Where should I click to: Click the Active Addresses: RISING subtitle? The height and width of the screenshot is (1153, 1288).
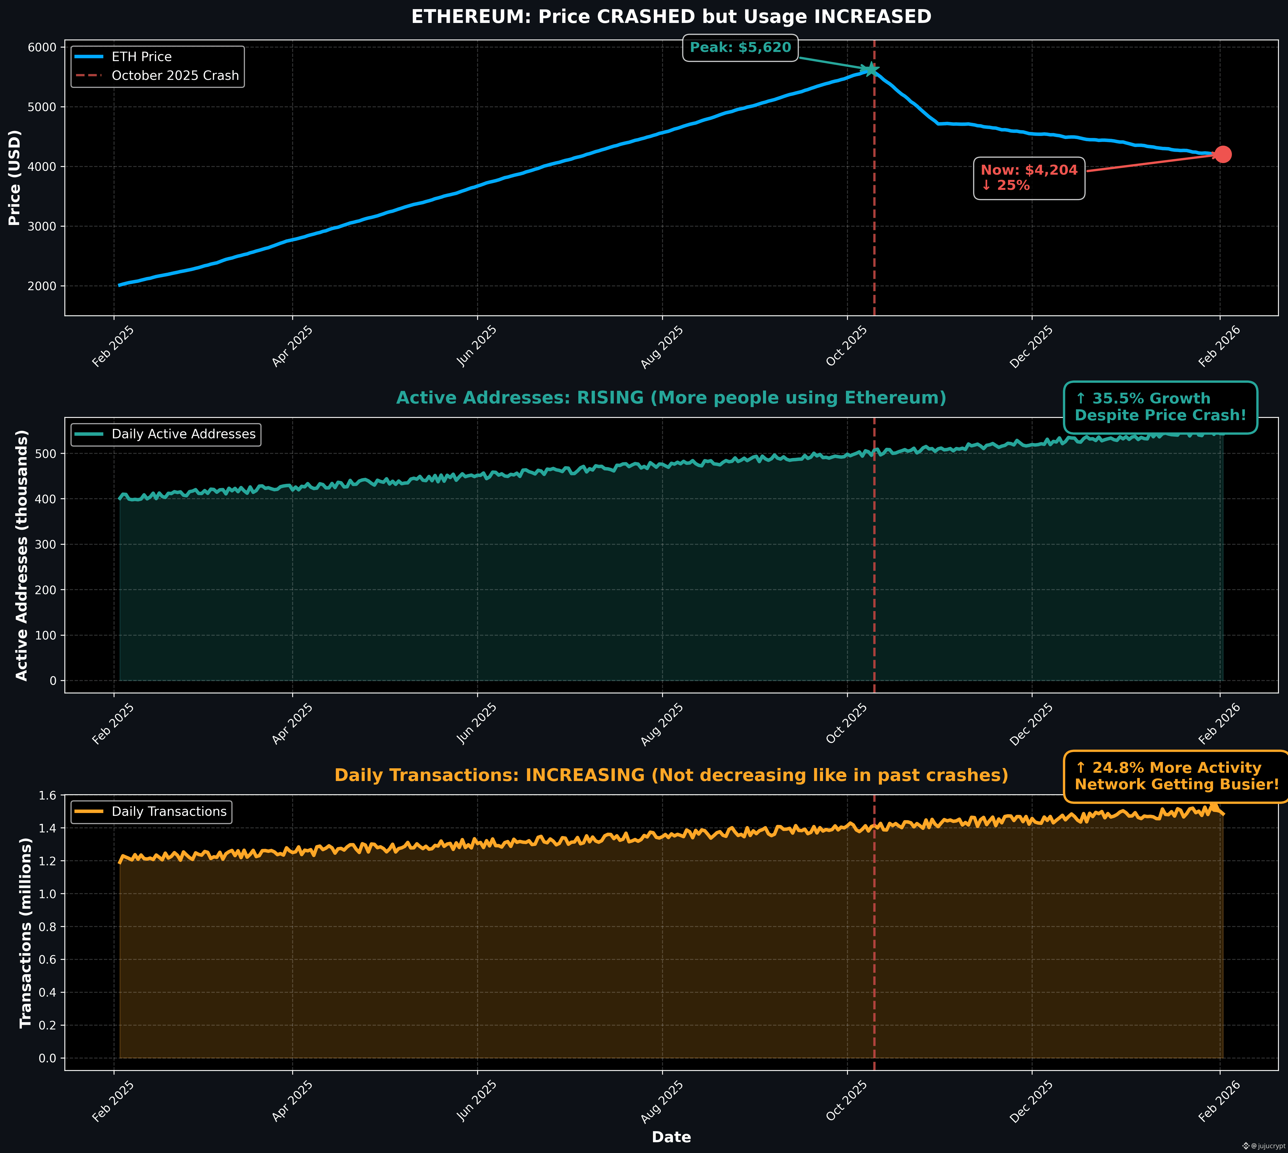point(671,398)
